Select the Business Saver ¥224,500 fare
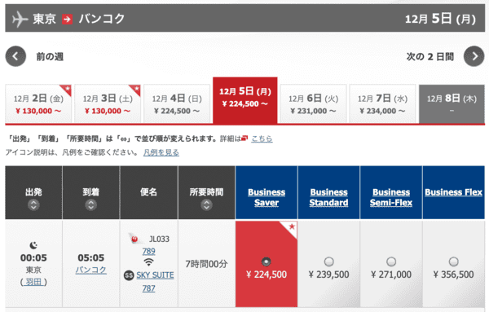The image size is (489, 312). click(266, 261)
